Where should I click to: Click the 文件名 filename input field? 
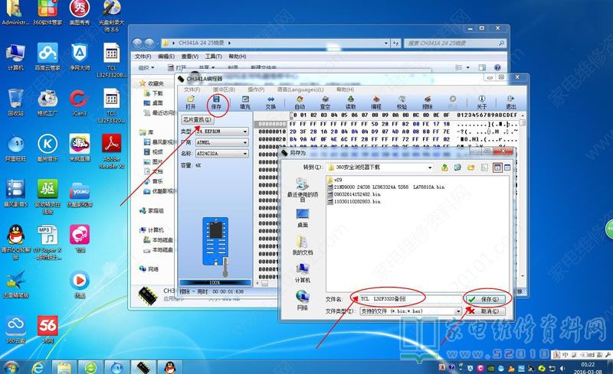pos(410,299)
